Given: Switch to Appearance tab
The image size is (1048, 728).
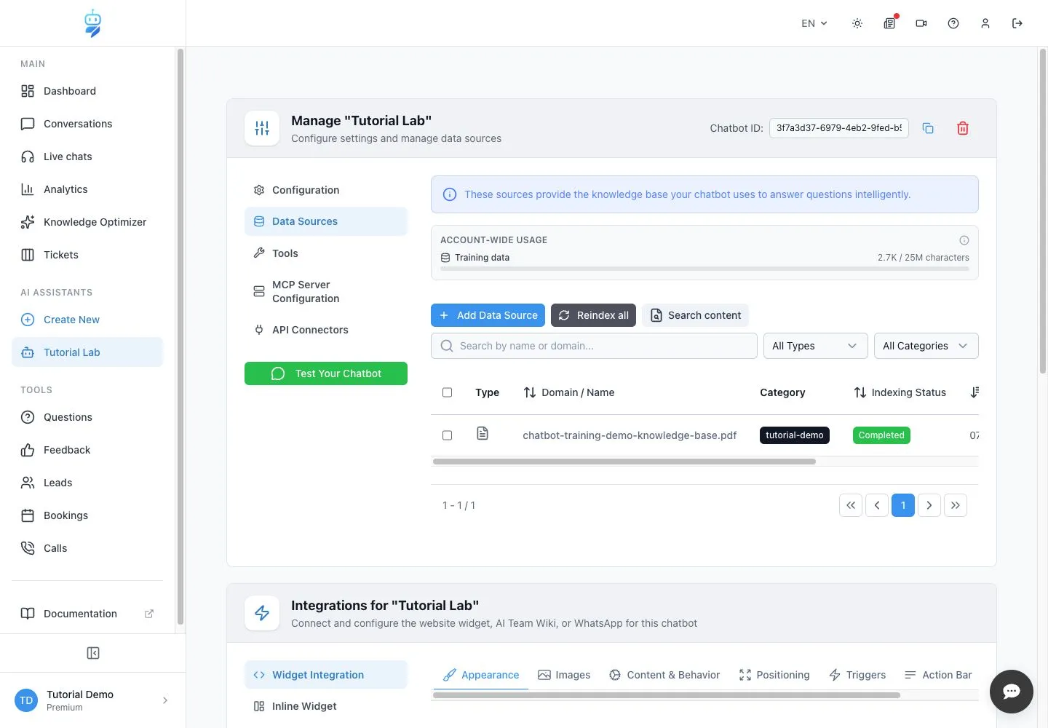Looking at the screenshot, I should (481, 675).
